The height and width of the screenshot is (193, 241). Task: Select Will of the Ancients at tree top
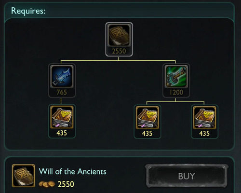pyautogui.click(x=119, y=36)
